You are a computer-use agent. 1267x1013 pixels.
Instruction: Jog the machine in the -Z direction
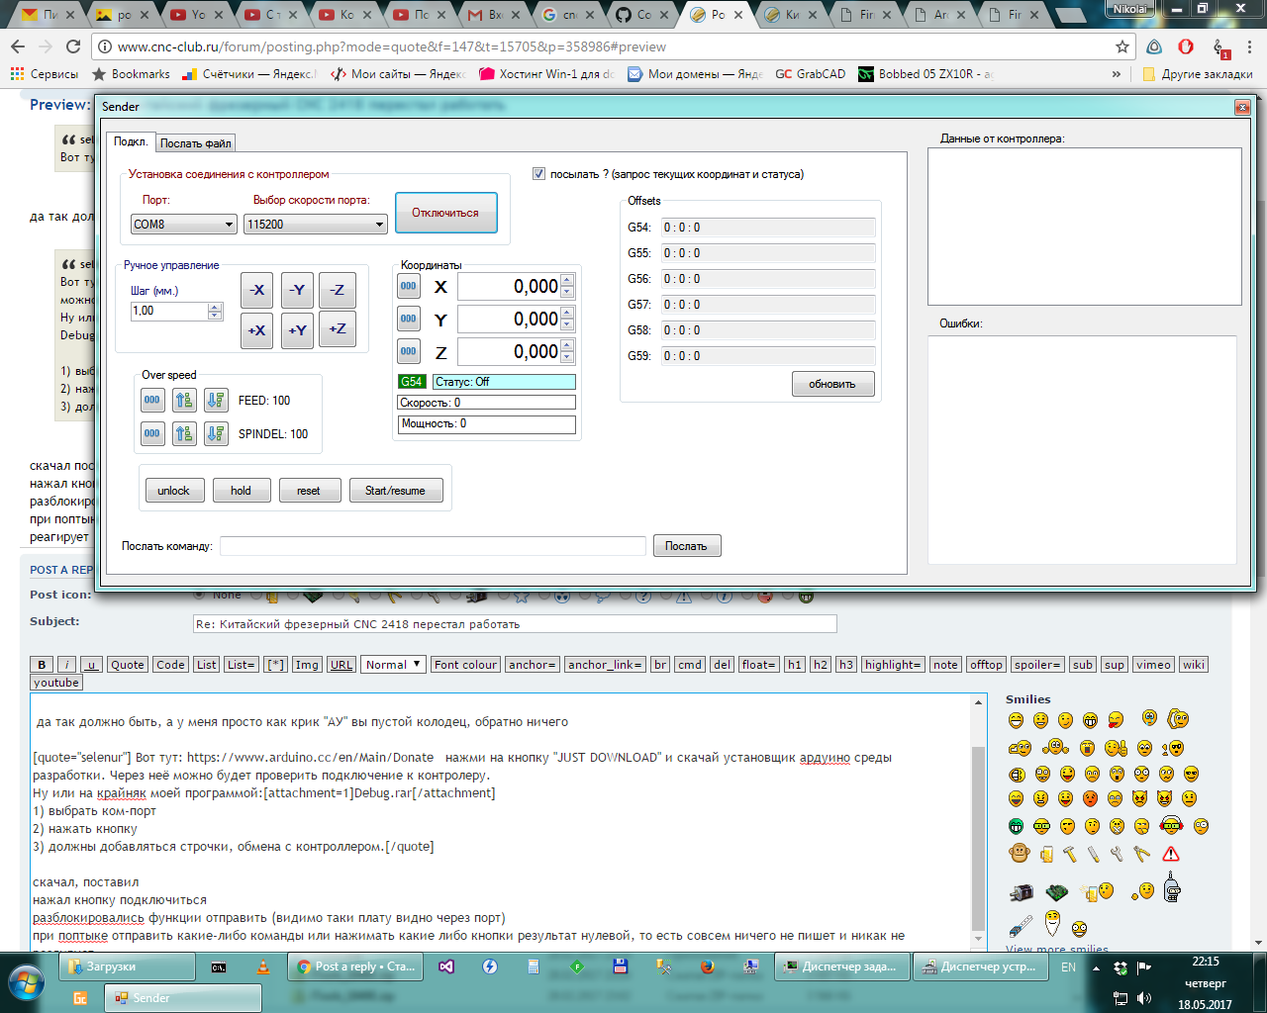coord(339,290)
